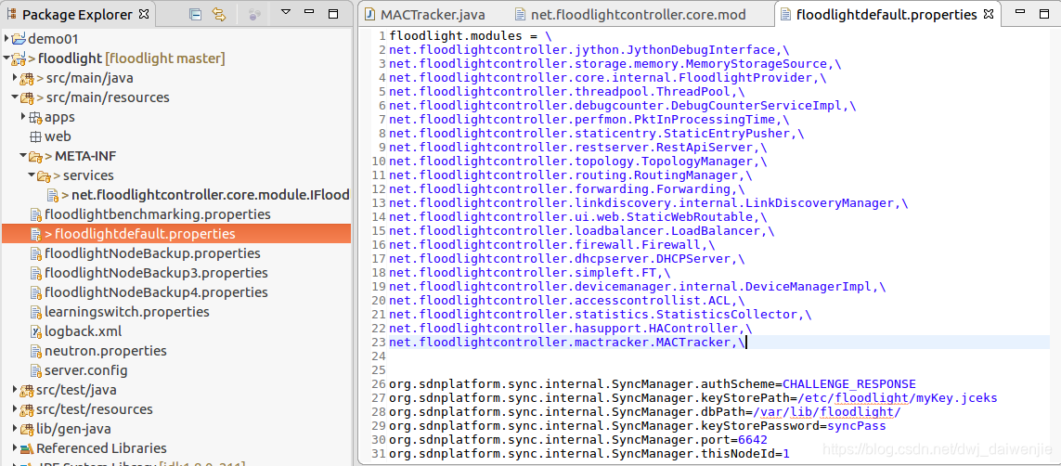Close the Package Explorer tab
The image size is (1061, 466).
144,14
